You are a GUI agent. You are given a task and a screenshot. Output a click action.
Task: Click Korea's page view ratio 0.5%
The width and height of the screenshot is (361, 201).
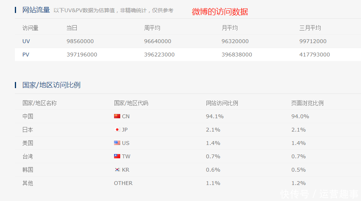coord(299,170)
